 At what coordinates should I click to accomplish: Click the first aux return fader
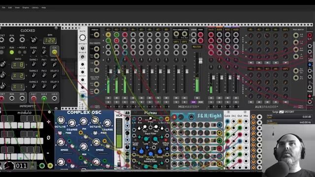tap(213, 78)
